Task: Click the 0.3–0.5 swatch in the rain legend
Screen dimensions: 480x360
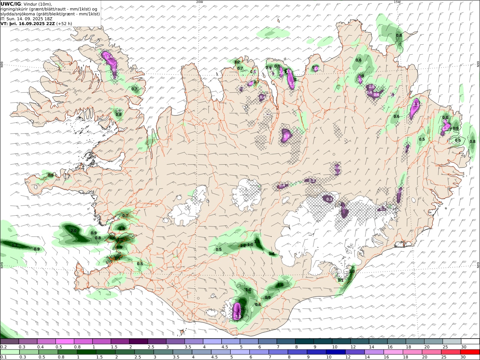Action: coord(29,352)
